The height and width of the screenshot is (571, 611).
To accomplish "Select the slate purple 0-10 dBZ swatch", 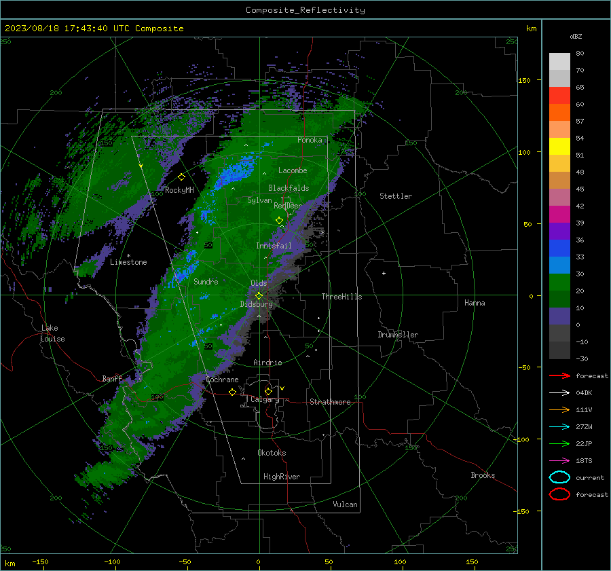I will point(559,316).
